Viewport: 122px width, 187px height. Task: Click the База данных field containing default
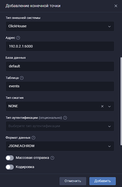point(60,66)
